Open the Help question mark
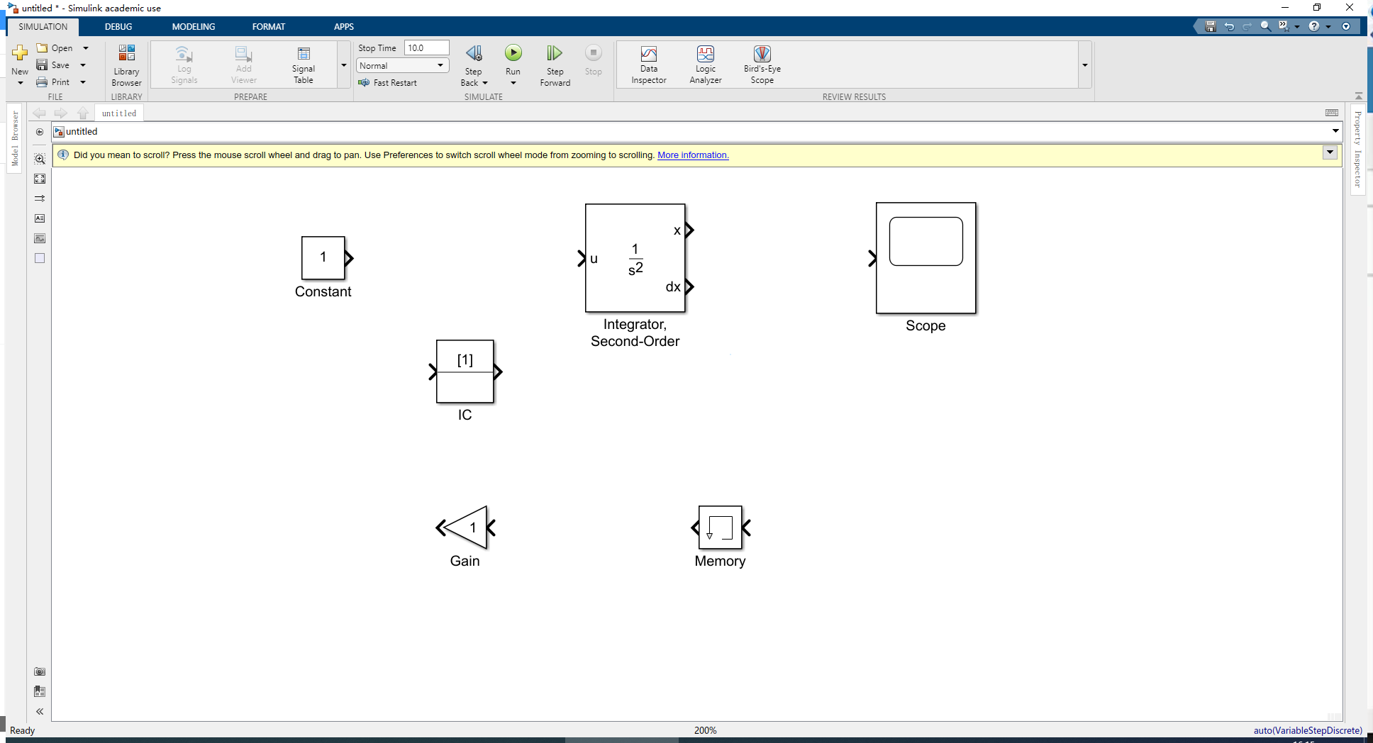This screenshot has height=743, width=1373. pyautogui.click(x=1314, y=26)
